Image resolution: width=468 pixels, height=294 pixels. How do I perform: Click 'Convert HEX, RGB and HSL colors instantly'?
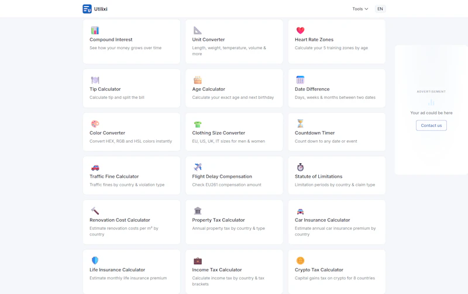coord(130,141)
